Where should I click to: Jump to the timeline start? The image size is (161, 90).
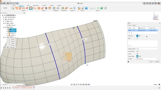(x=2, y=88)
